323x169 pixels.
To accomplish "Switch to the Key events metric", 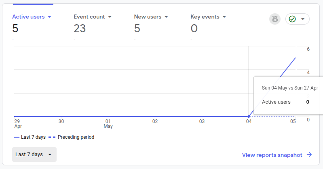I will 205,17.
